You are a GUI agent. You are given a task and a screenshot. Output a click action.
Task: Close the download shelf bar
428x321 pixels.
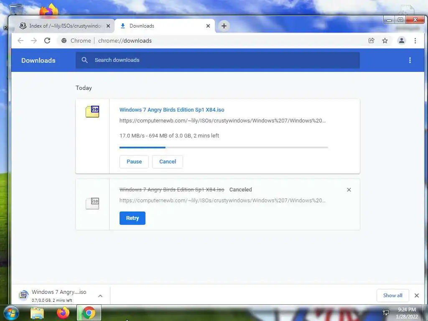417,296
